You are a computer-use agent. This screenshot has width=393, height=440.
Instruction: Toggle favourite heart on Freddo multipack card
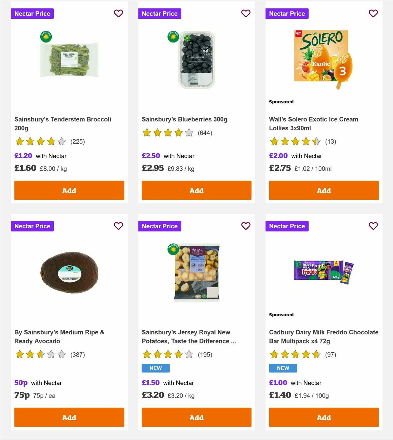pos(373,226)
